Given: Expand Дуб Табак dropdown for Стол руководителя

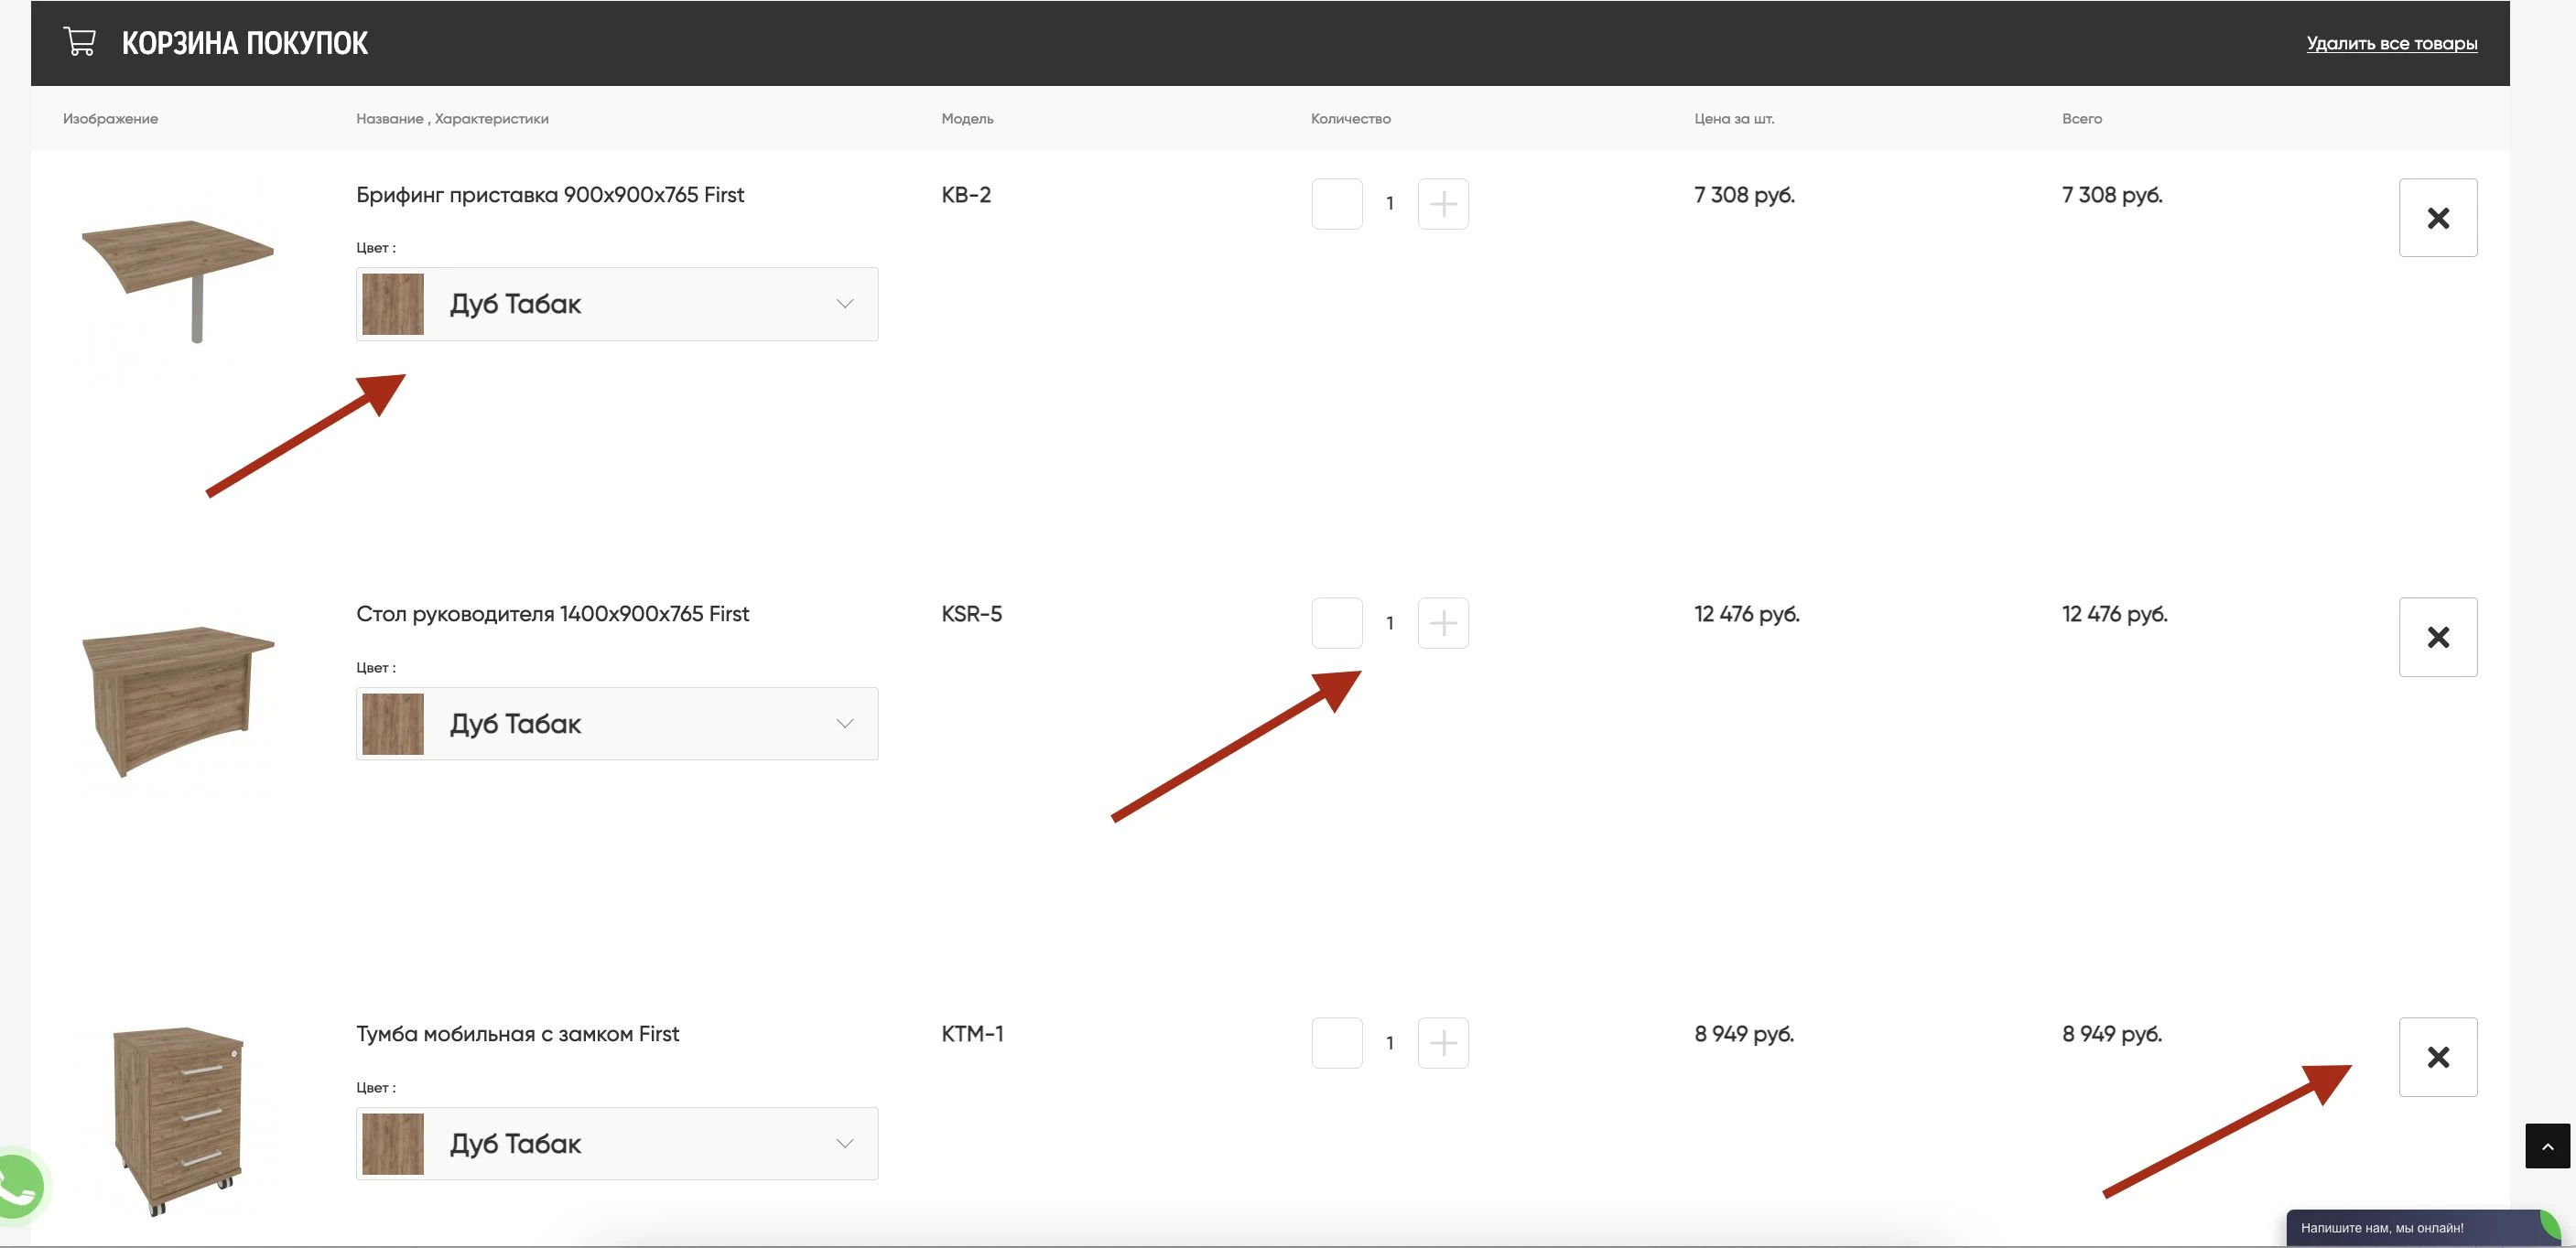Looking at the screenshot, I should [x=617, y=724].
